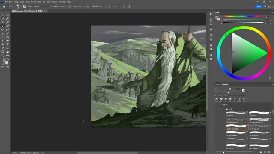Select the Rectangular Marquee tool
274x154 pixels.
(7, 15)
